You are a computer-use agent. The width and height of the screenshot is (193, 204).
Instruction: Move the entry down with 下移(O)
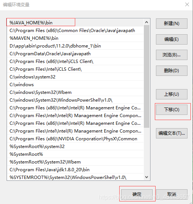171,110
